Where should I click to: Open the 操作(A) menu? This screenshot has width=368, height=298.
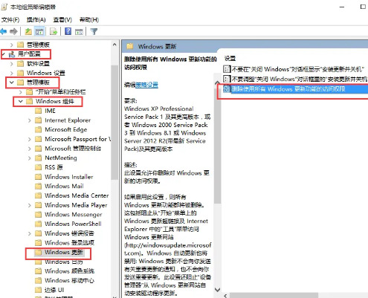(x=36, y=20)
